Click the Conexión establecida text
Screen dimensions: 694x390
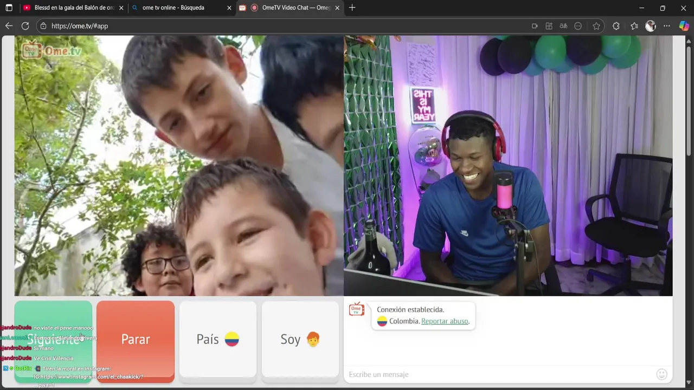pos(410,310)
